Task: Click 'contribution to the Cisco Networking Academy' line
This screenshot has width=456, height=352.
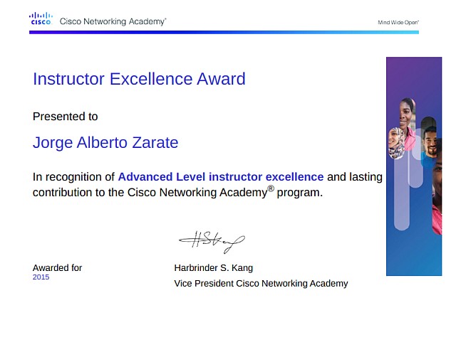Action: 177,193
